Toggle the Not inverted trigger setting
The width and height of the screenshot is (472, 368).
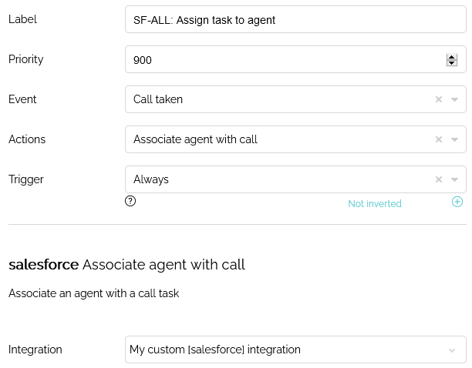coord(375,204)
